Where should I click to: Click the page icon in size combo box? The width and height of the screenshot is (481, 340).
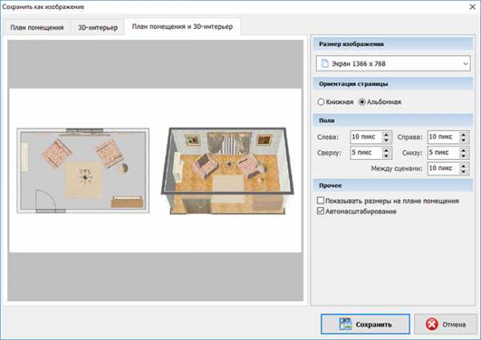(326, 62)
